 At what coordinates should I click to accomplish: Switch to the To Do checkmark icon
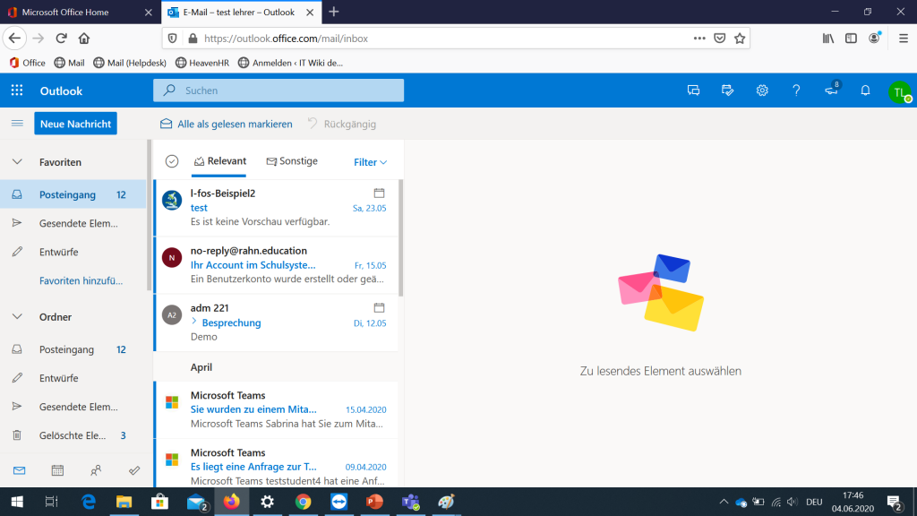[x=134, y=470]
